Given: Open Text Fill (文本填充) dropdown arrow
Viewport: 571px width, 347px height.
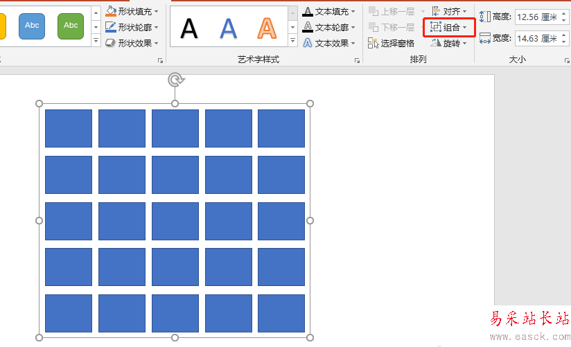Looking at the screenshot, I should (x=353, y=12).
